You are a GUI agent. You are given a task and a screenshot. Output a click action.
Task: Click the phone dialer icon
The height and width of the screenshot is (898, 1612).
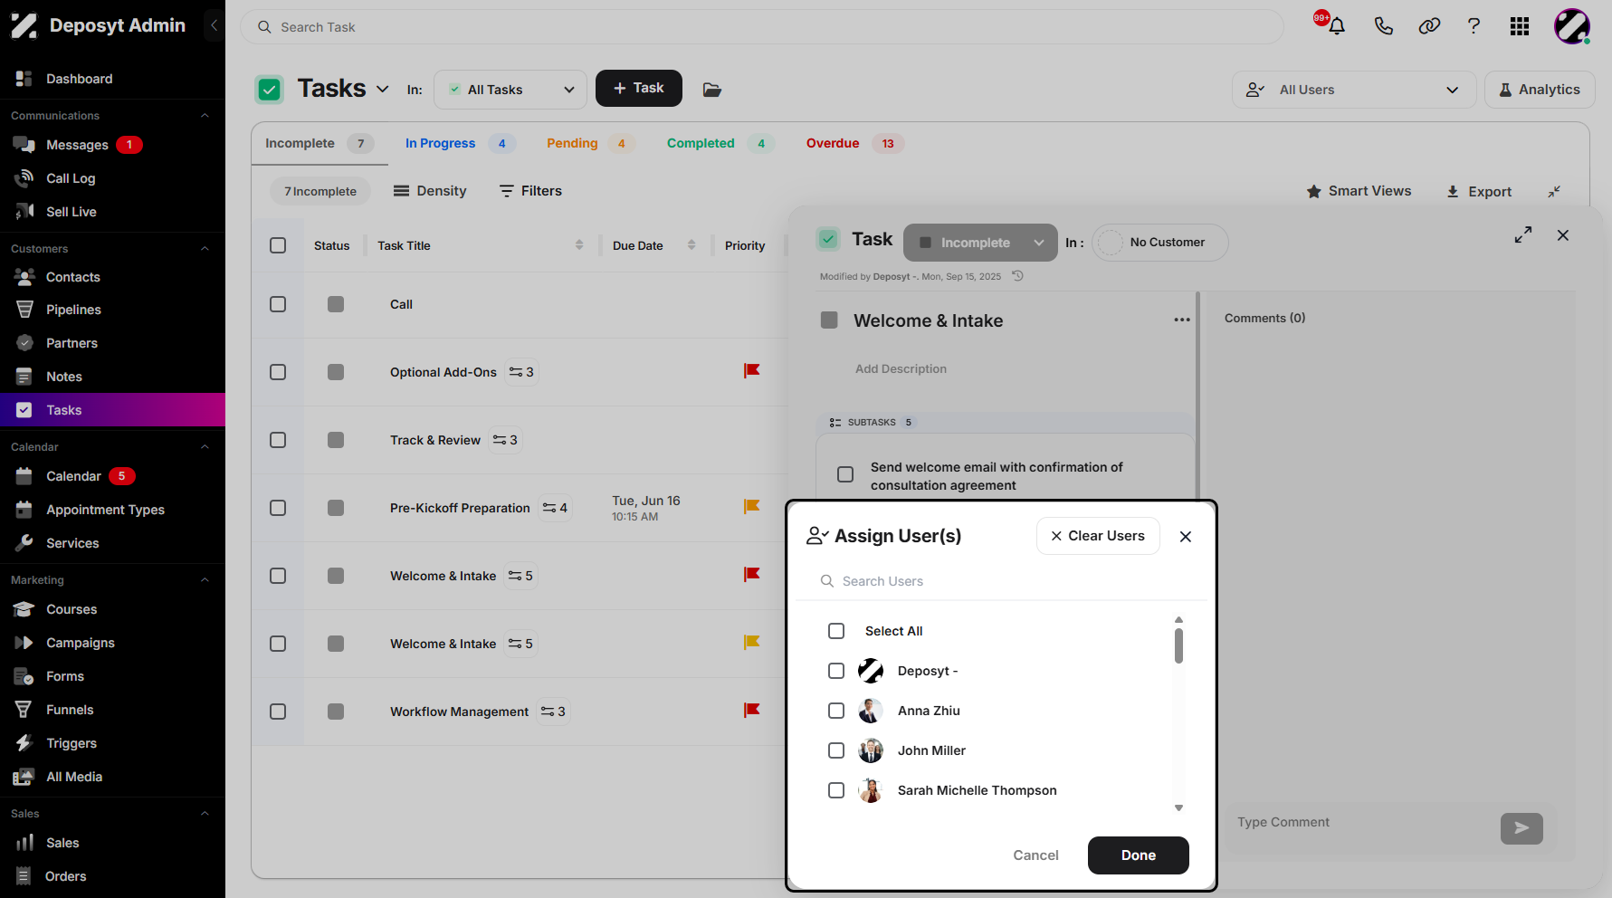point(1383,26)
